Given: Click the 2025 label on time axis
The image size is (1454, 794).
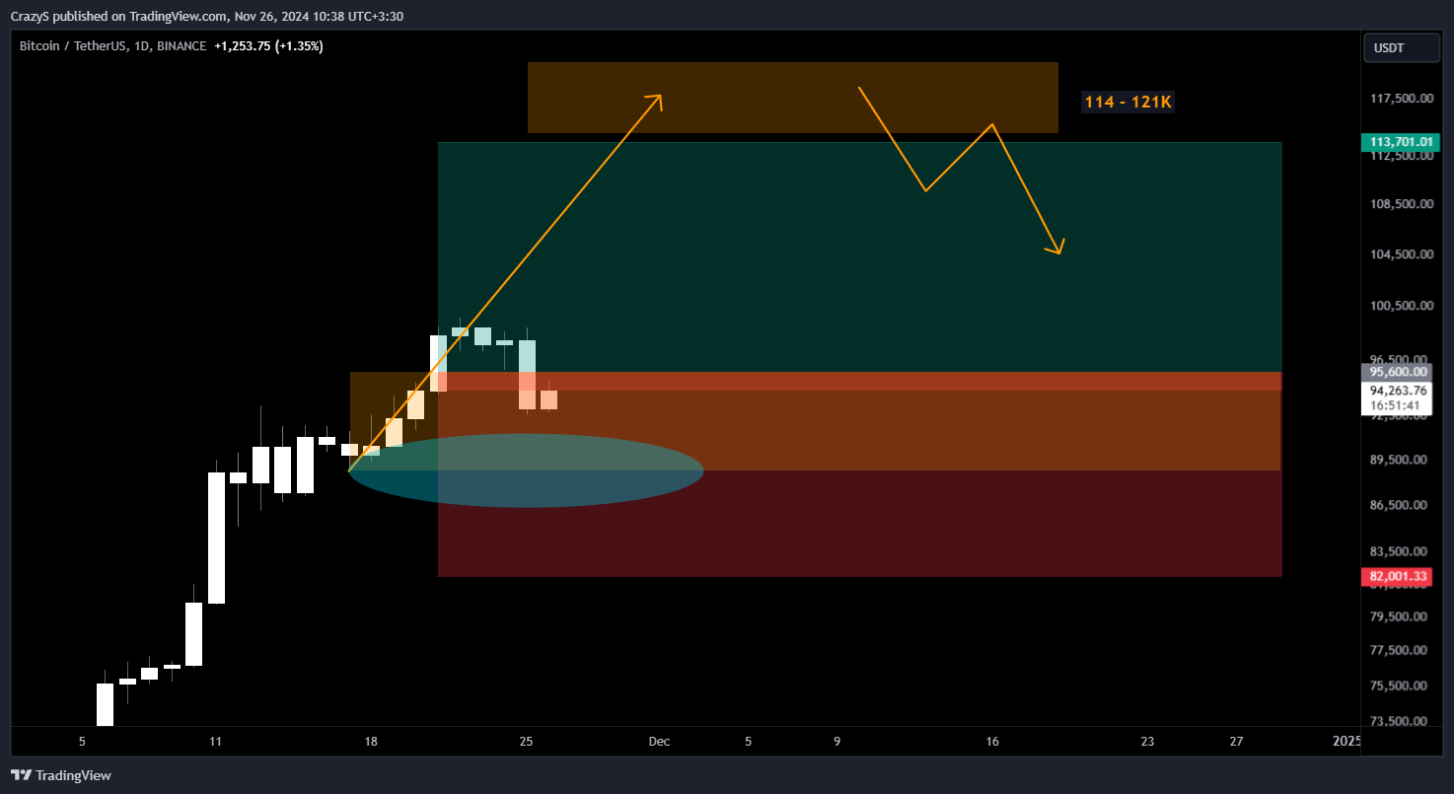Looking at the screenshot, I should (x=1346, y=742).
